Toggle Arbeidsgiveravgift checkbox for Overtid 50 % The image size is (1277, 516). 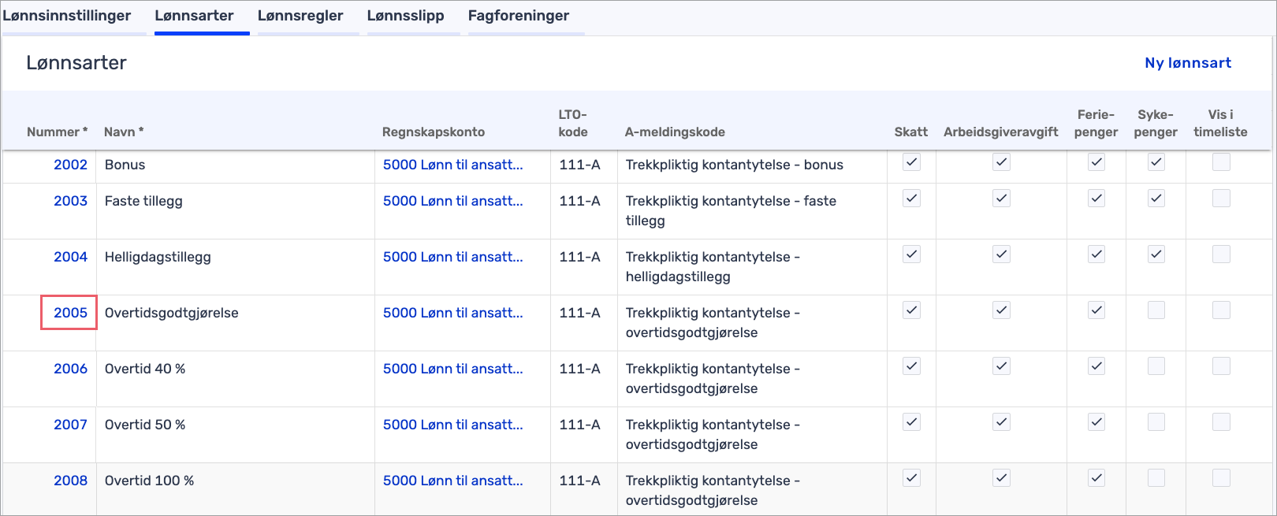click(x=1001, y=422)
